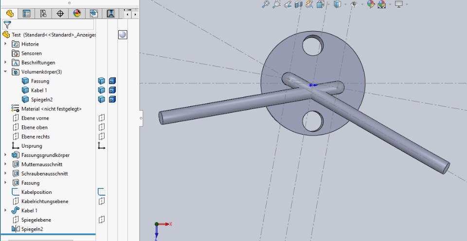
Task: Switch to the FeatureManager design tree tab
Action: [x=10, y=14]
